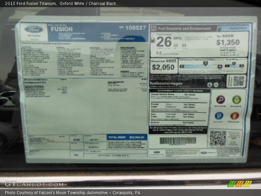This screenshot has width=261, height=196.
Task: Click the Government 5-Star Safety Ratings header
Action: [x=179, y=91]
